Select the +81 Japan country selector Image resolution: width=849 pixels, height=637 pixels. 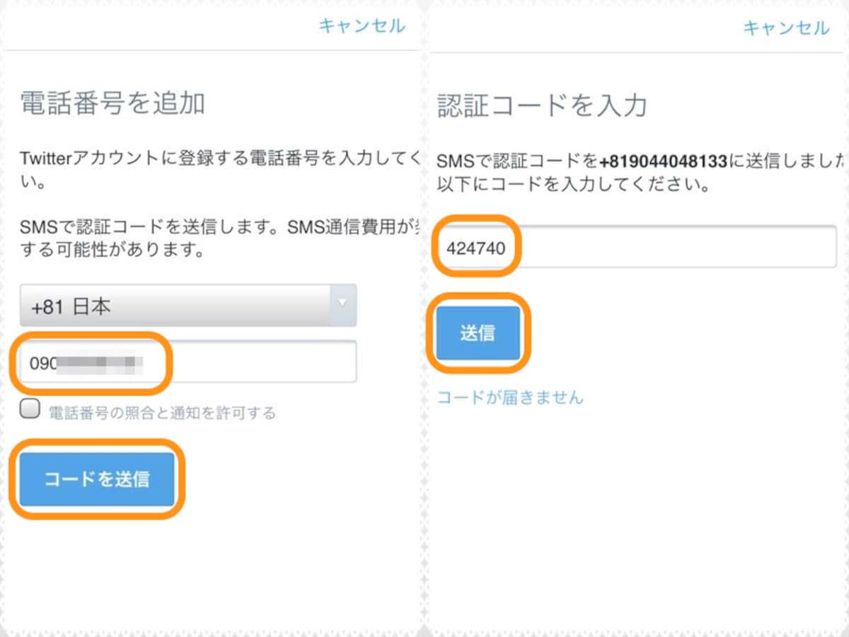187,305
